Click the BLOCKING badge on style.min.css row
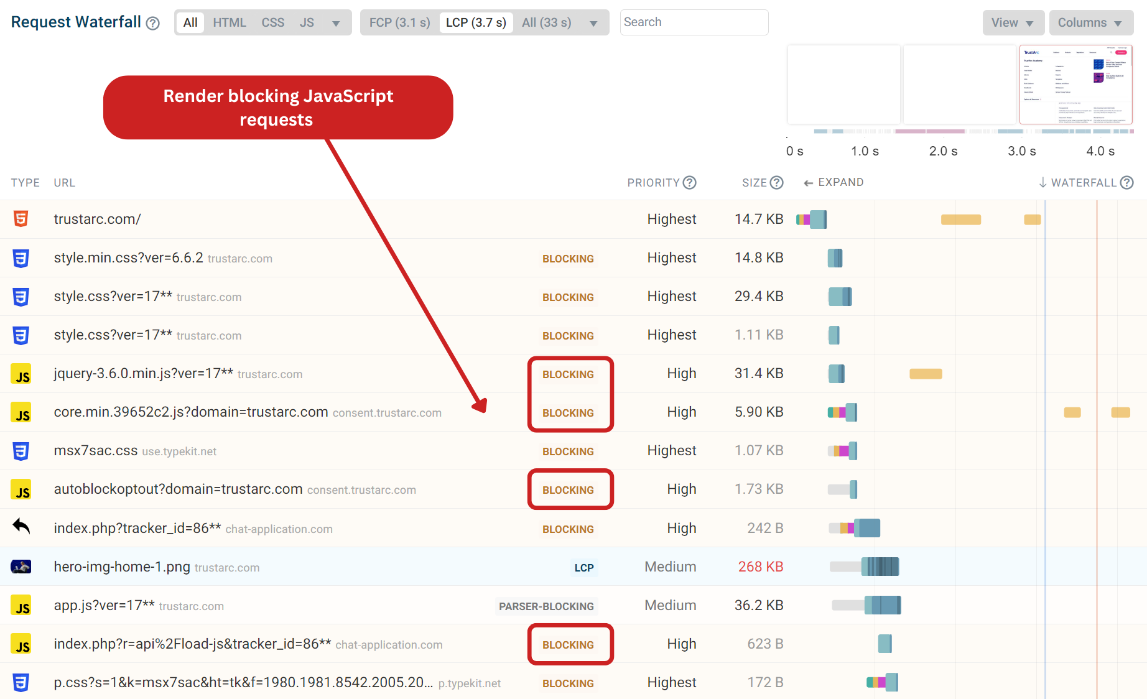Image resolution: width=1147 pixels, height=699 pixels. 568,259
